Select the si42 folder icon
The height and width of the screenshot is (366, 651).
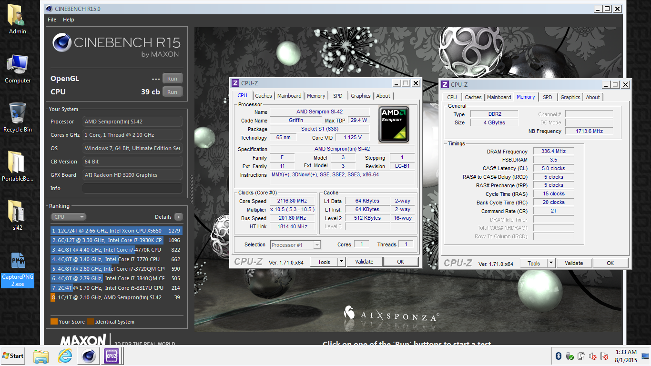(18, 215)
